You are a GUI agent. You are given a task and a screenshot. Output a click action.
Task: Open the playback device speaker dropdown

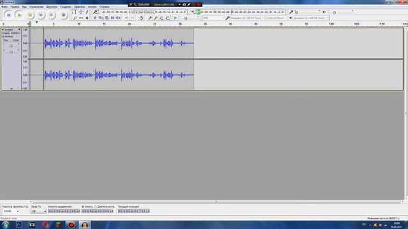(x=310, y=18)
